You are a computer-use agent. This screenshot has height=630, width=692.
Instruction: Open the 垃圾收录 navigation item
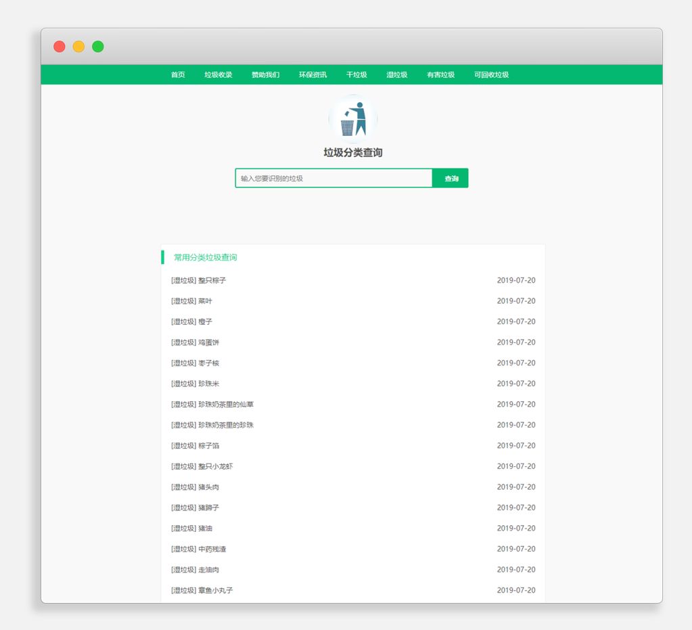tap(218, 75)
